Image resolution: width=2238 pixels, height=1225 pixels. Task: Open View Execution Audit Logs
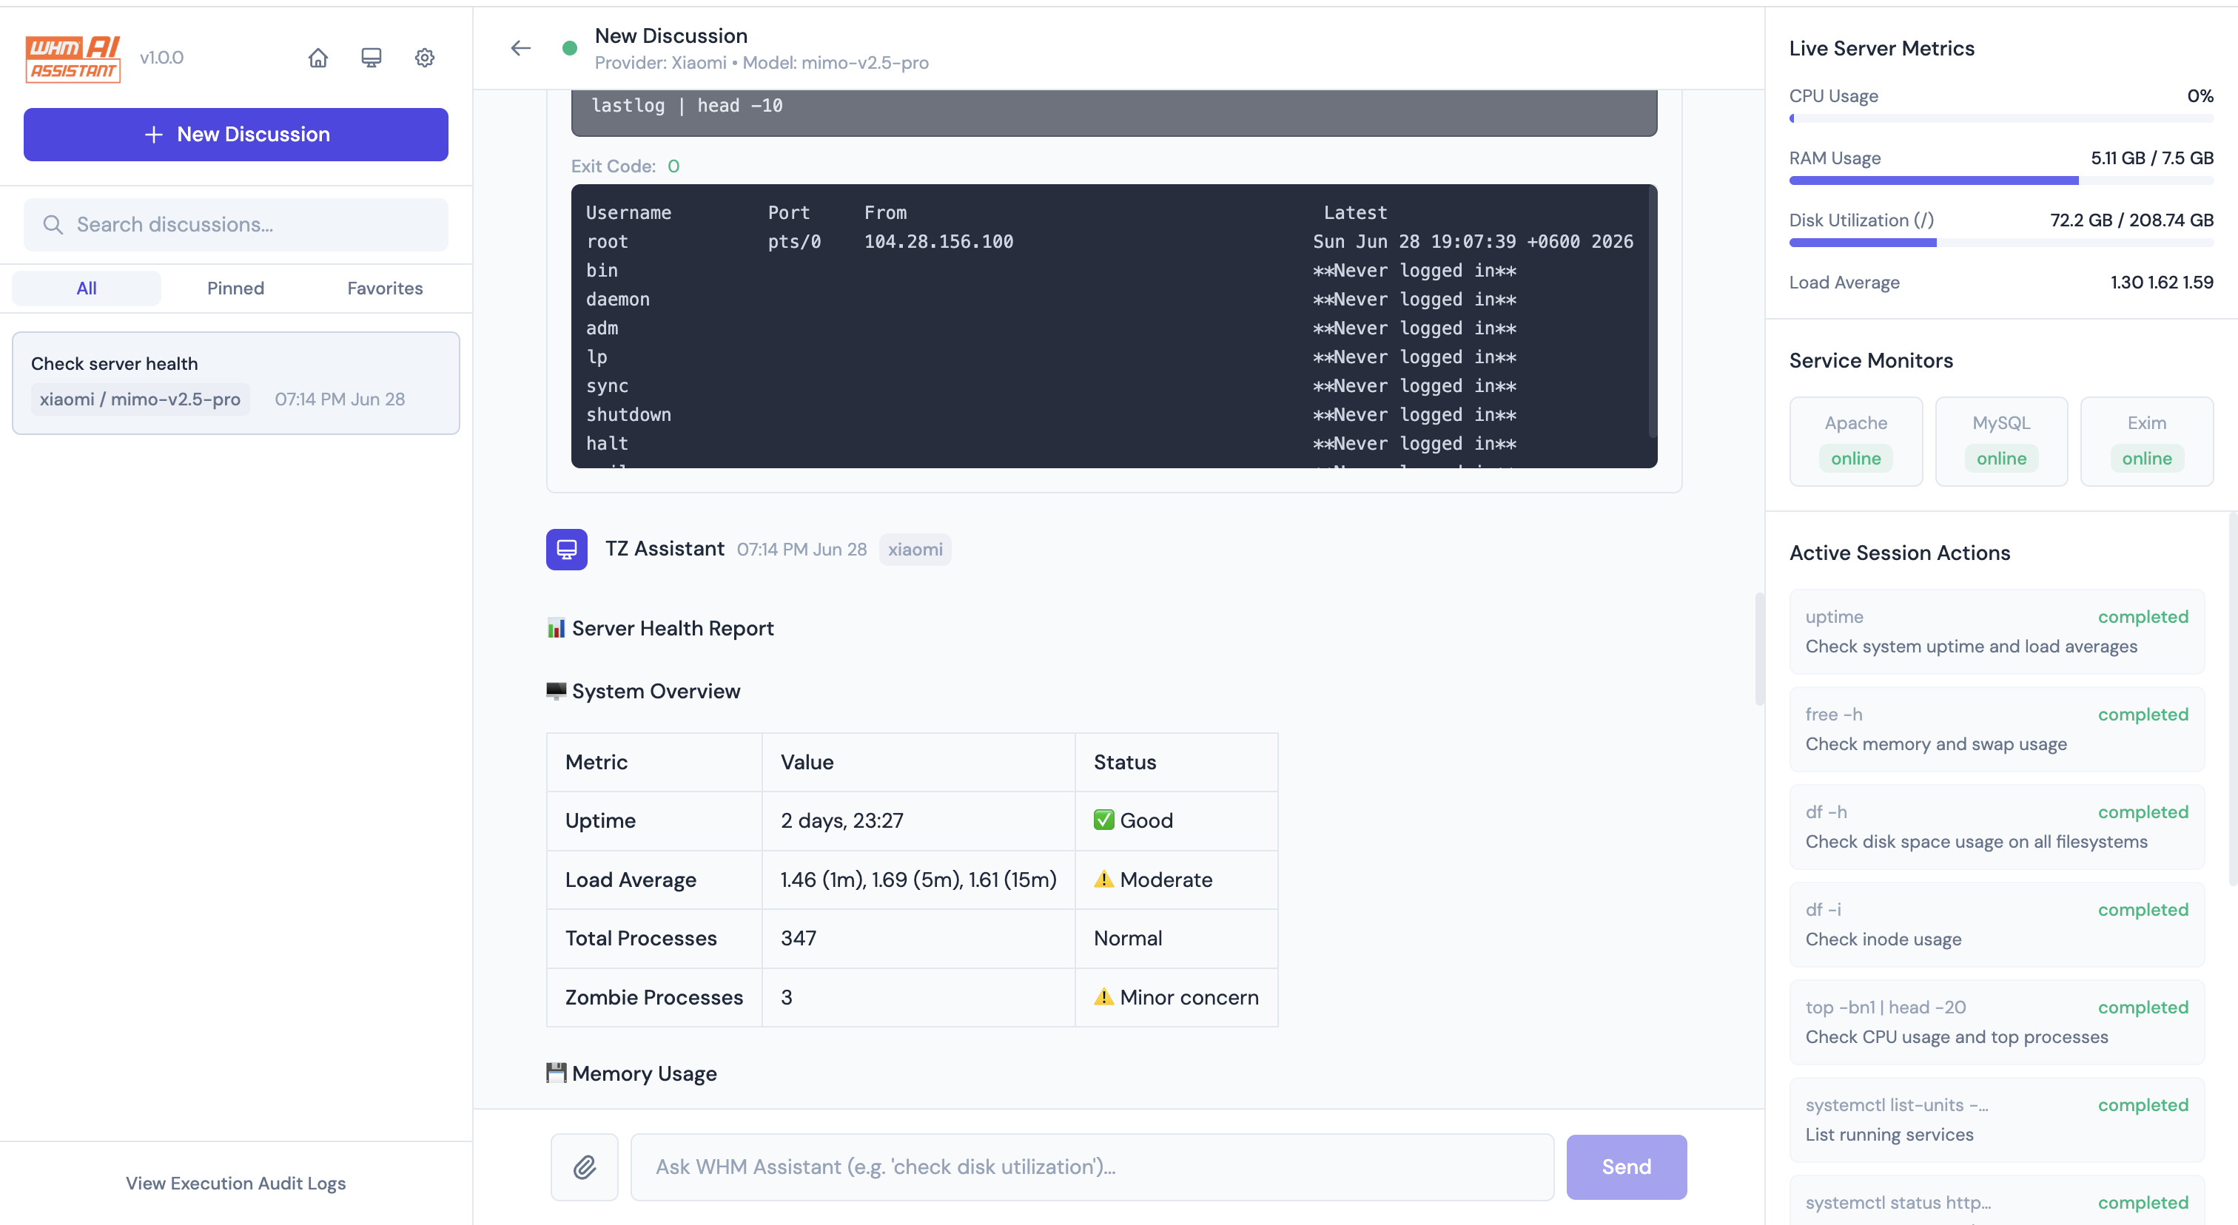(x=235, y=1184)
